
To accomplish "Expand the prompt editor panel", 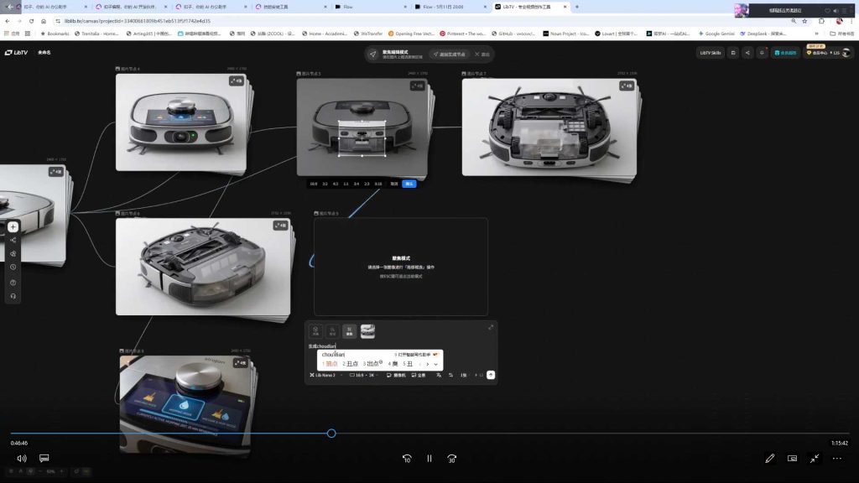I will point(491,328).
